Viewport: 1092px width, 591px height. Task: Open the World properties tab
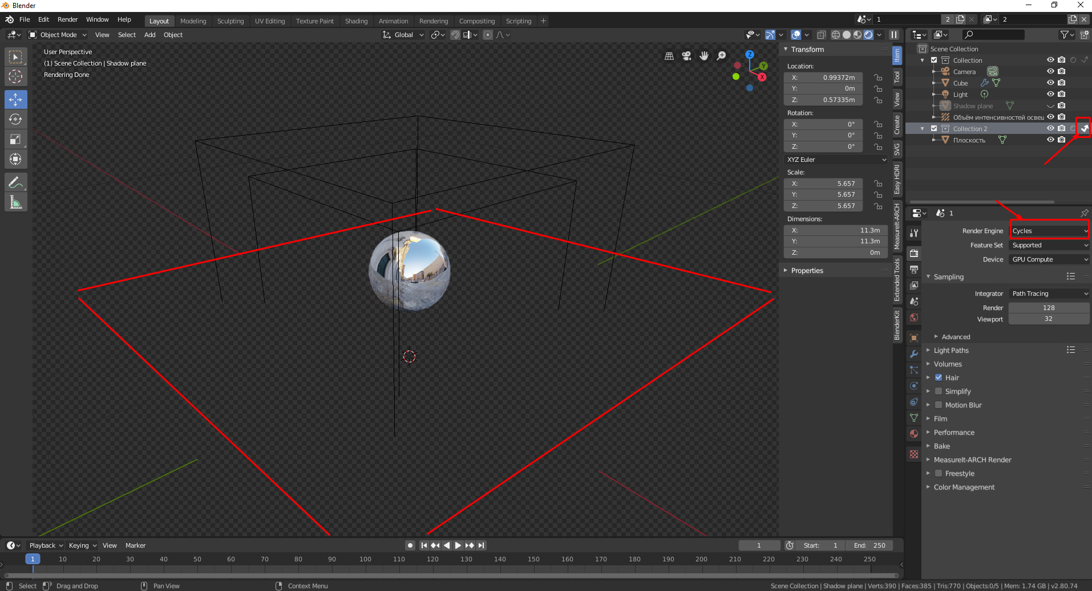[914, 317]
